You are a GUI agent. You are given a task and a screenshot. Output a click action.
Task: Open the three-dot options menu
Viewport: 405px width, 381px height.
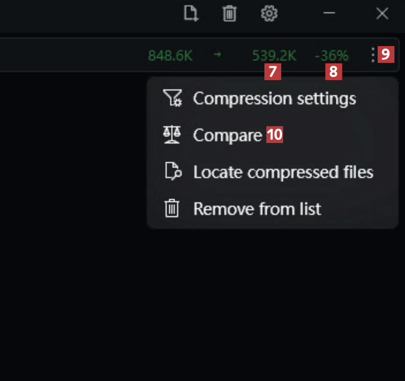click(x=373, y=55)
